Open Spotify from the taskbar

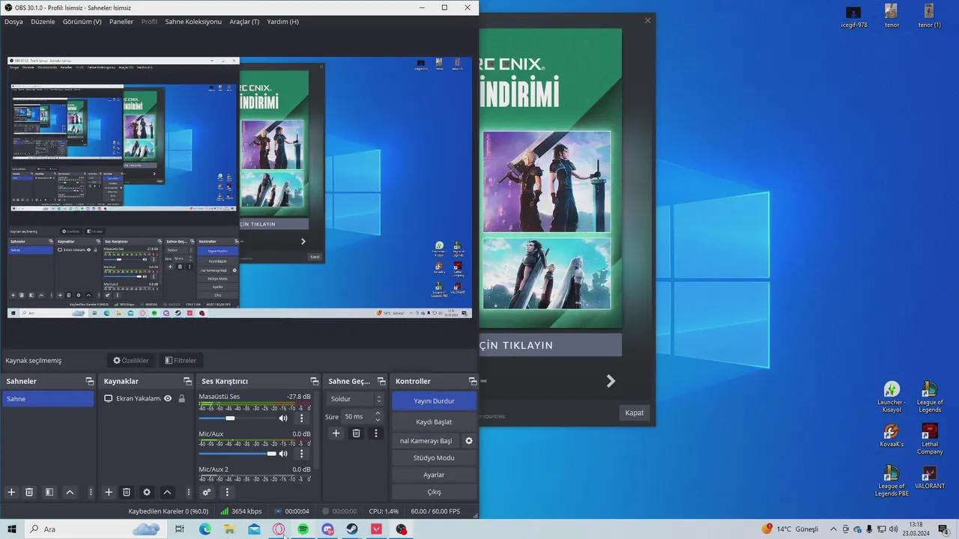point(303,529)
